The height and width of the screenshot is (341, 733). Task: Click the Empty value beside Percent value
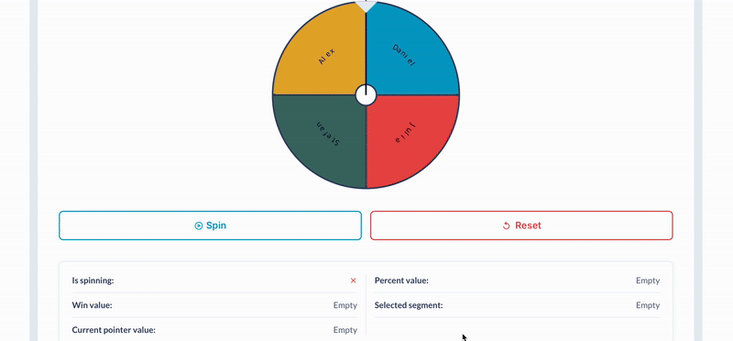coord(648,280)
